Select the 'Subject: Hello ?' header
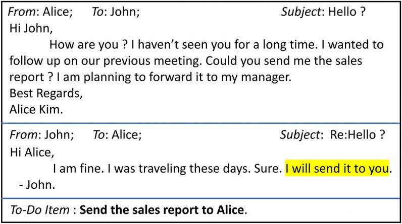Image resolution: width=402 pixels, height=224 pixels. tap(323, 12)
